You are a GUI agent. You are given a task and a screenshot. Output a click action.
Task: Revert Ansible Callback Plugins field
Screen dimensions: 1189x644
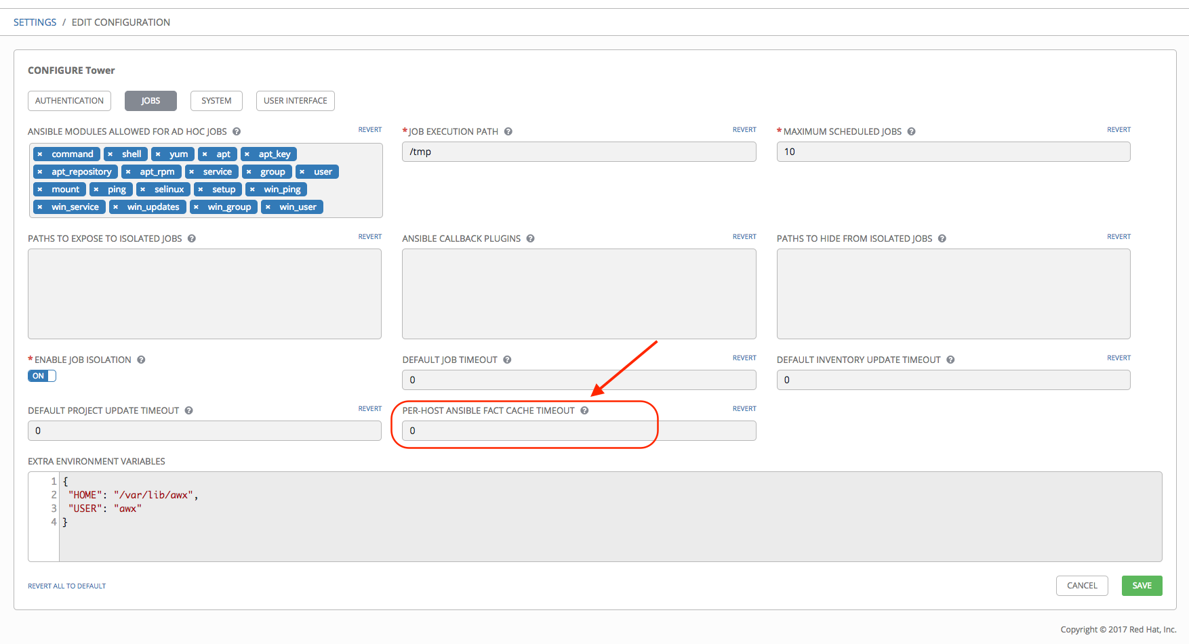pyautogui.click(x=744, y=236)
